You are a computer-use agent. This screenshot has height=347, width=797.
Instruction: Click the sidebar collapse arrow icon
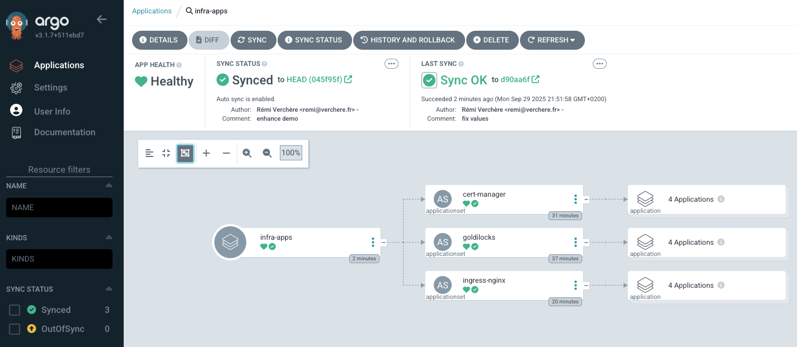pos(101,20)
